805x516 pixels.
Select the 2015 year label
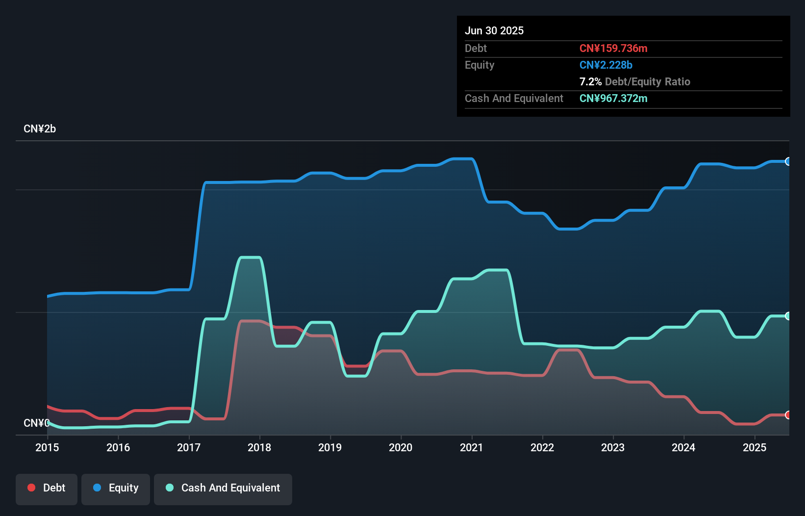tap(47, 447)
